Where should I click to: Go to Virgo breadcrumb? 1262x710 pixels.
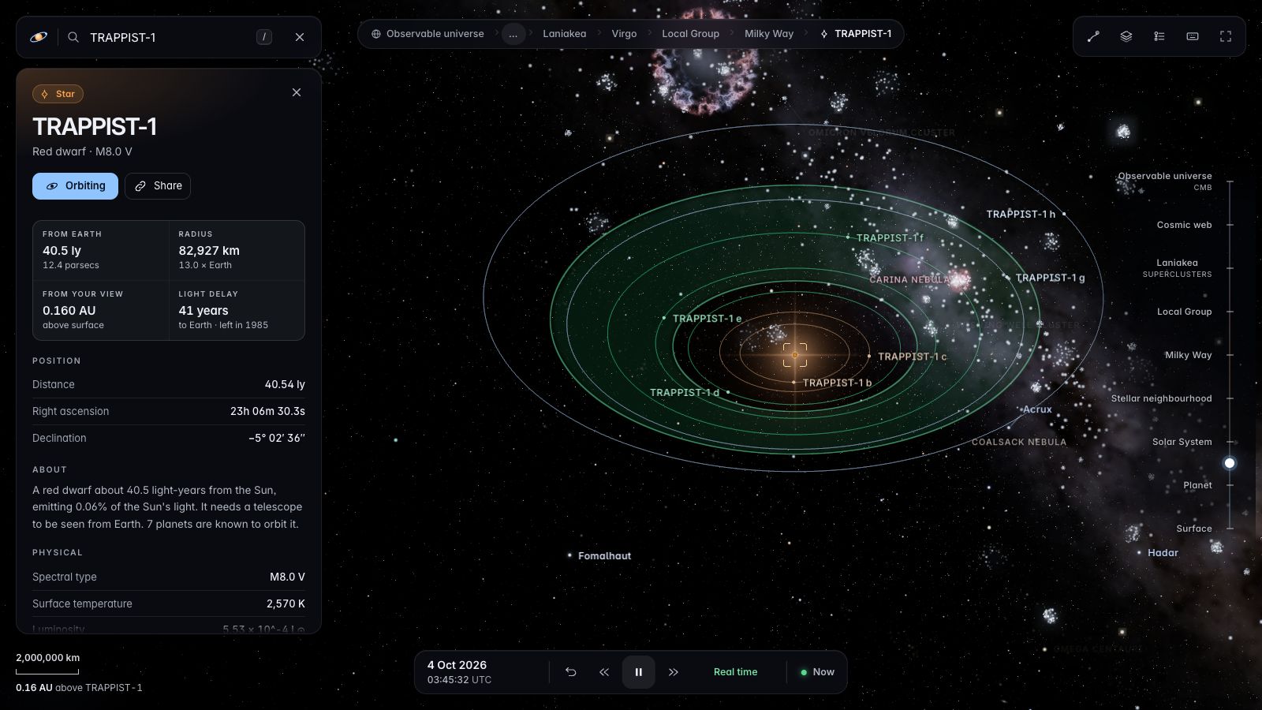(x=624, y=34)
